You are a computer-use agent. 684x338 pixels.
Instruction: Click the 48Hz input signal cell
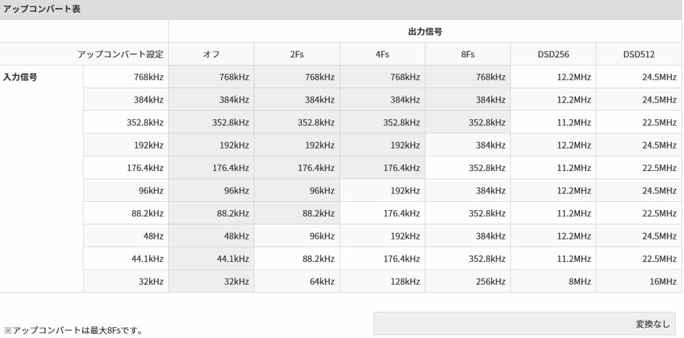(126, 235)
